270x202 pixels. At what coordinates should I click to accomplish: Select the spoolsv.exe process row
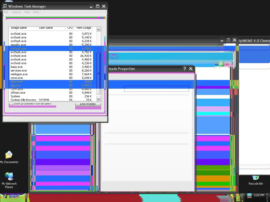tap(51, 45)
